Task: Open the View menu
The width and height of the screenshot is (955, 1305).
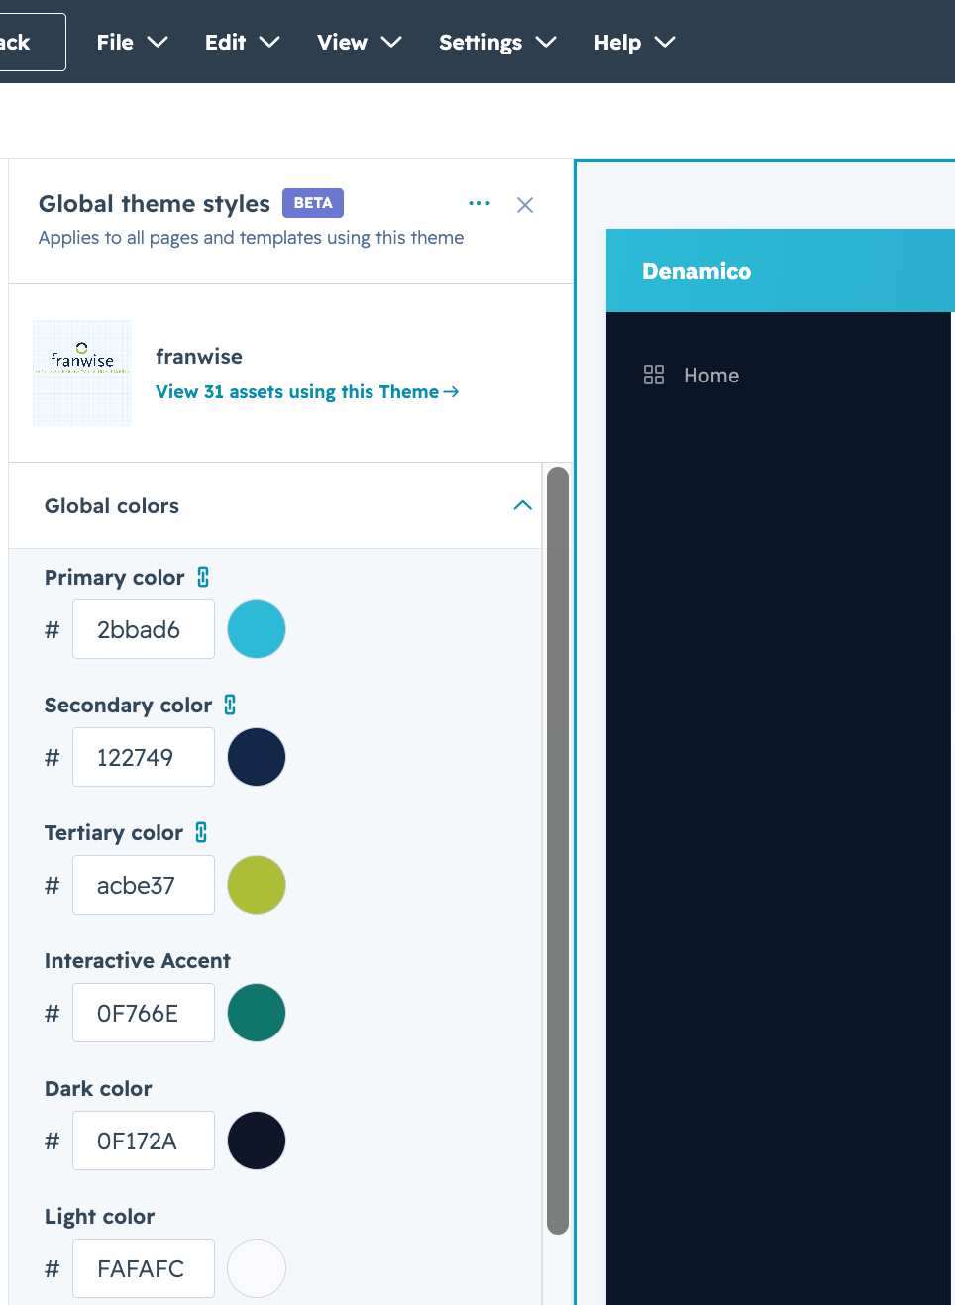Action: (x=359, y=42)
